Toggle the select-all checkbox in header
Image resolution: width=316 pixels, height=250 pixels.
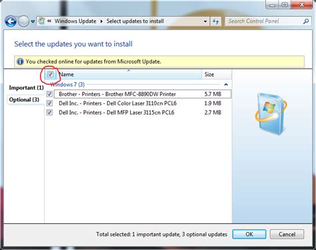click(x=51, y=74)
